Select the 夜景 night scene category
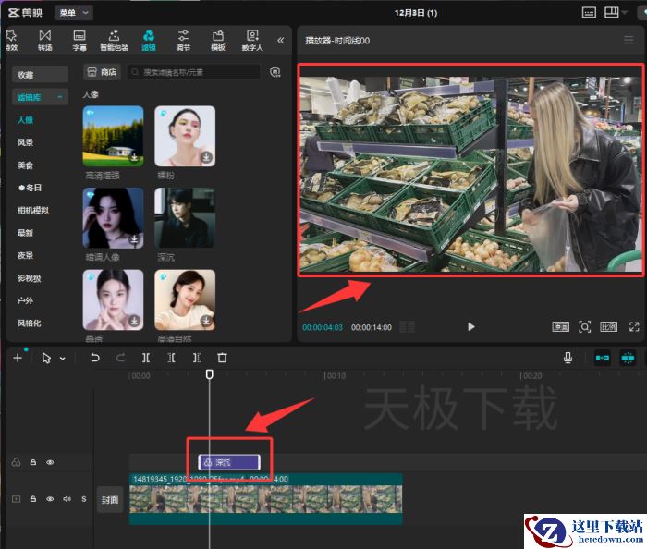Viewport: 647px width, 549px height. [x=25, y=255]
